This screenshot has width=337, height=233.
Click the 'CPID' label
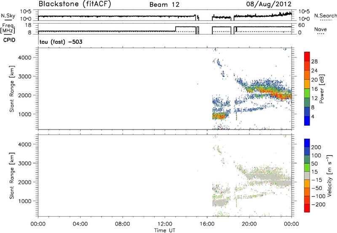[9, 40]
